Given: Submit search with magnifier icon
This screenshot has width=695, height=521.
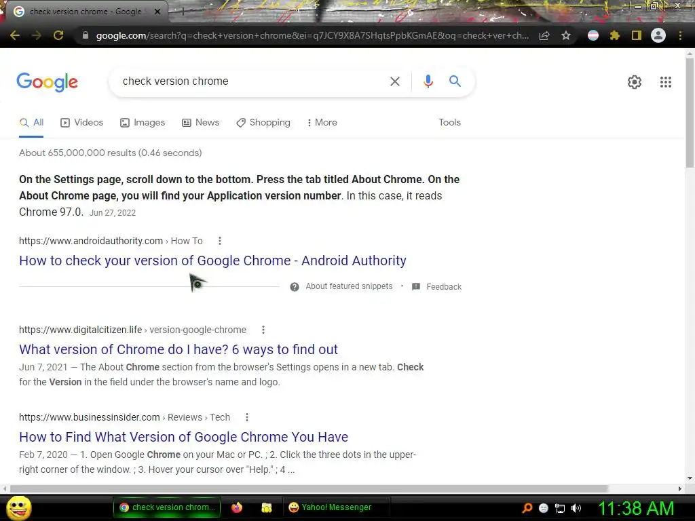Looking at the screenshot, I should coord(455,81).
